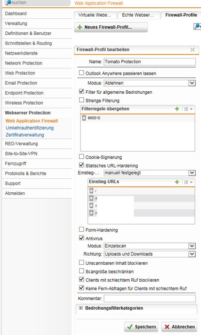Delete filter rule 960010 with trash icon
This screenshot has height=335, width=201.
84,118
